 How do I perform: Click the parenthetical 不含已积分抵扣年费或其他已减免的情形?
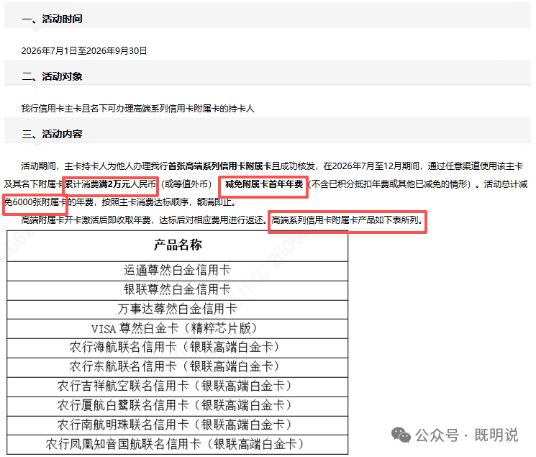click(390, 184)
